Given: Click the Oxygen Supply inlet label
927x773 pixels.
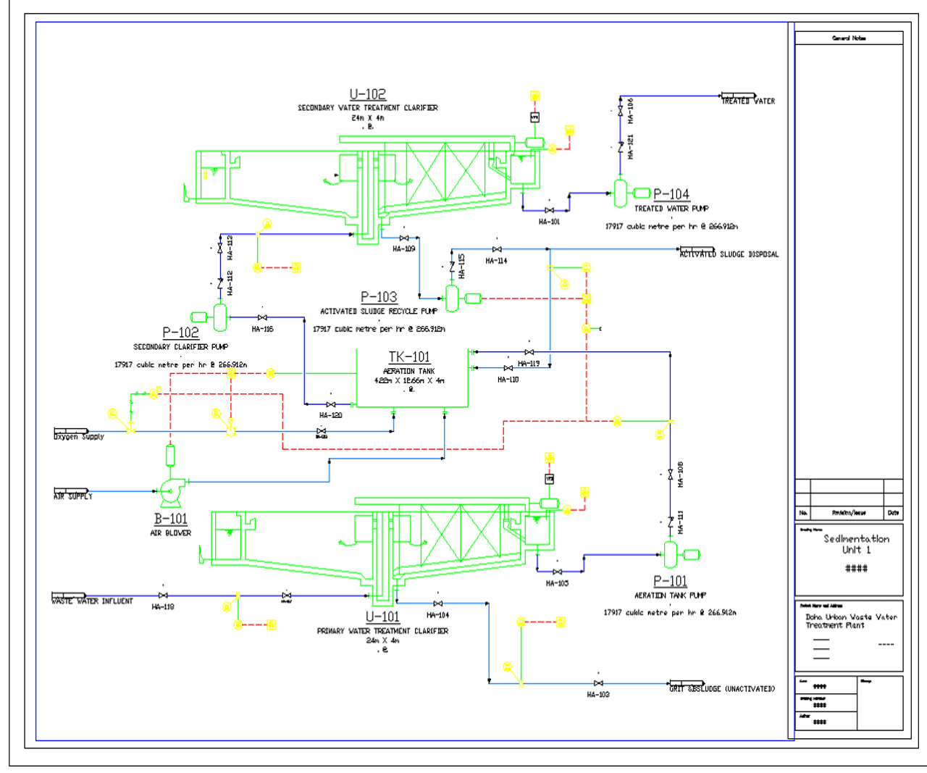Looking at the screenshot, I should click(x=79, y=436).
